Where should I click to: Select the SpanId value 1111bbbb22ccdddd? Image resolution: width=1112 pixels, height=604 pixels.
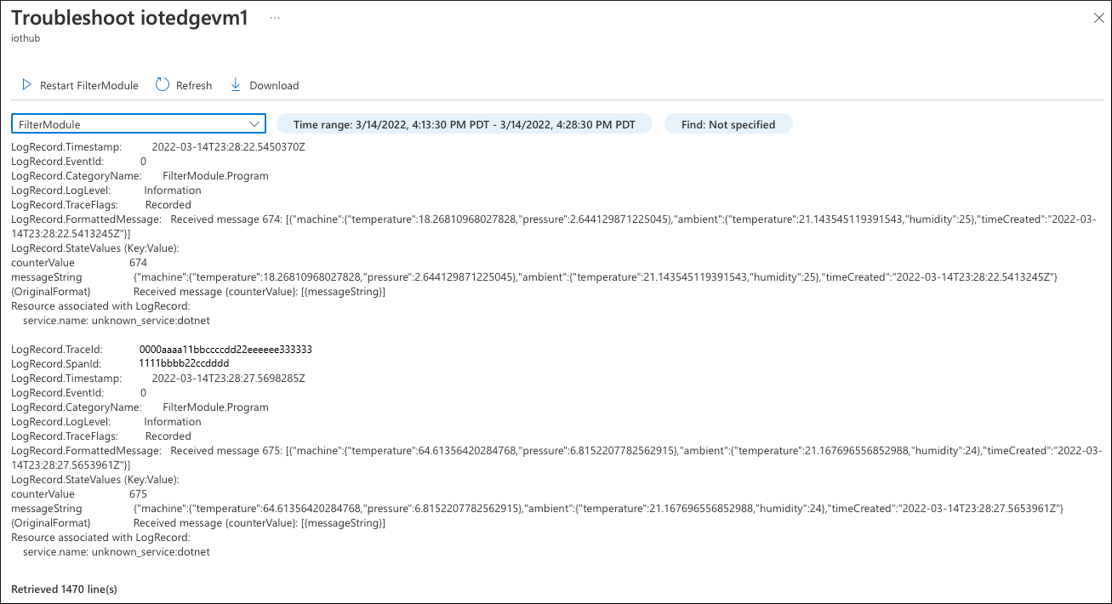(184, 363)
